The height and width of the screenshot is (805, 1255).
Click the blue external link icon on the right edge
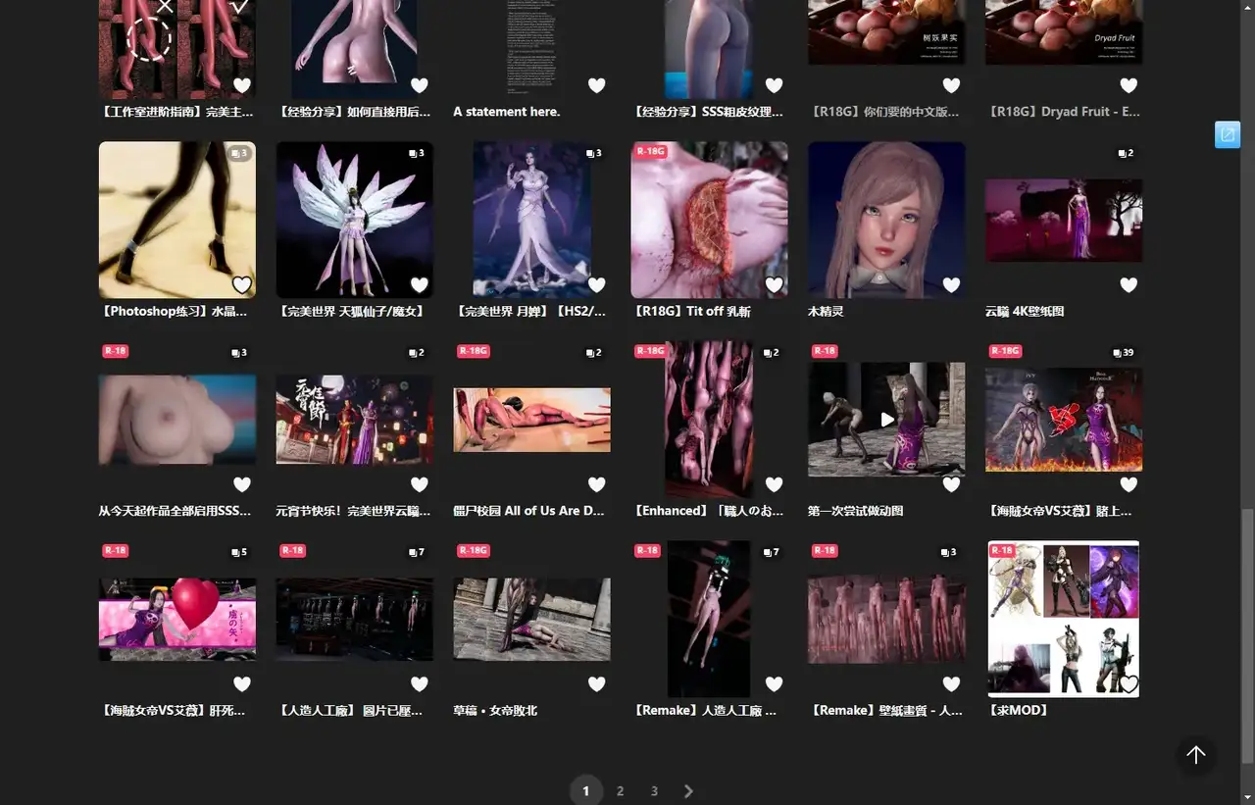tap(1227, 134)
